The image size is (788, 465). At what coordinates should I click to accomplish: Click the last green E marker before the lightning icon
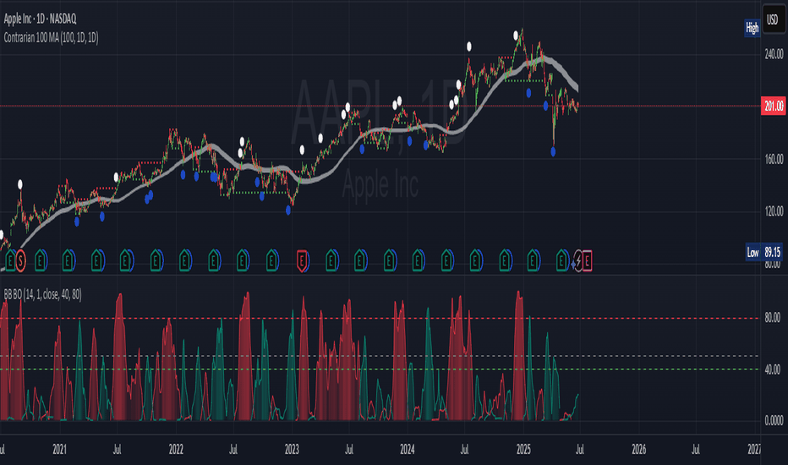tap(562, 260)
